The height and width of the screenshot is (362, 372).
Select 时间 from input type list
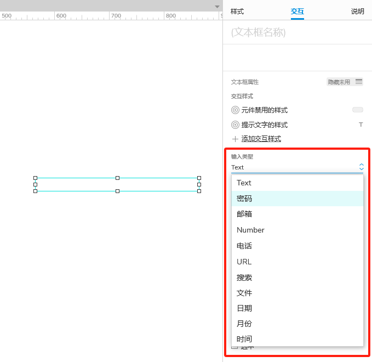(x=297, y=339)
